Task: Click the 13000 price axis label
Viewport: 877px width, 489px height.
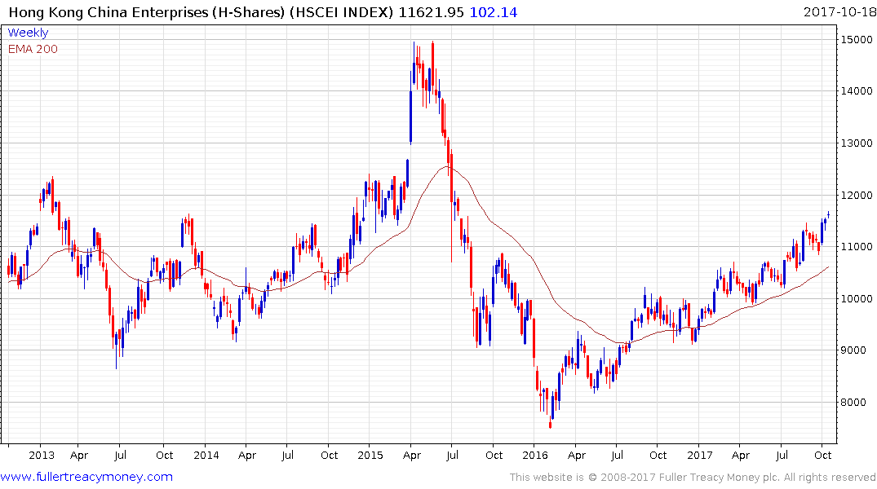Action: pyautogui.click(x=854, y=143)
